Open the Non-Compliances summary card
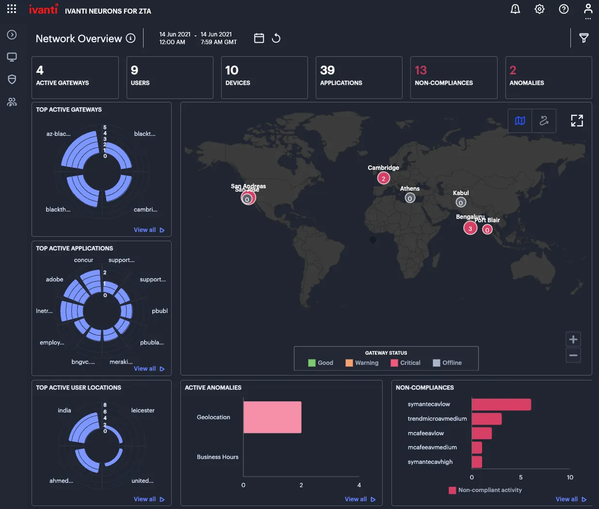Viewport: 599px width, 509px height. [454, 78]
